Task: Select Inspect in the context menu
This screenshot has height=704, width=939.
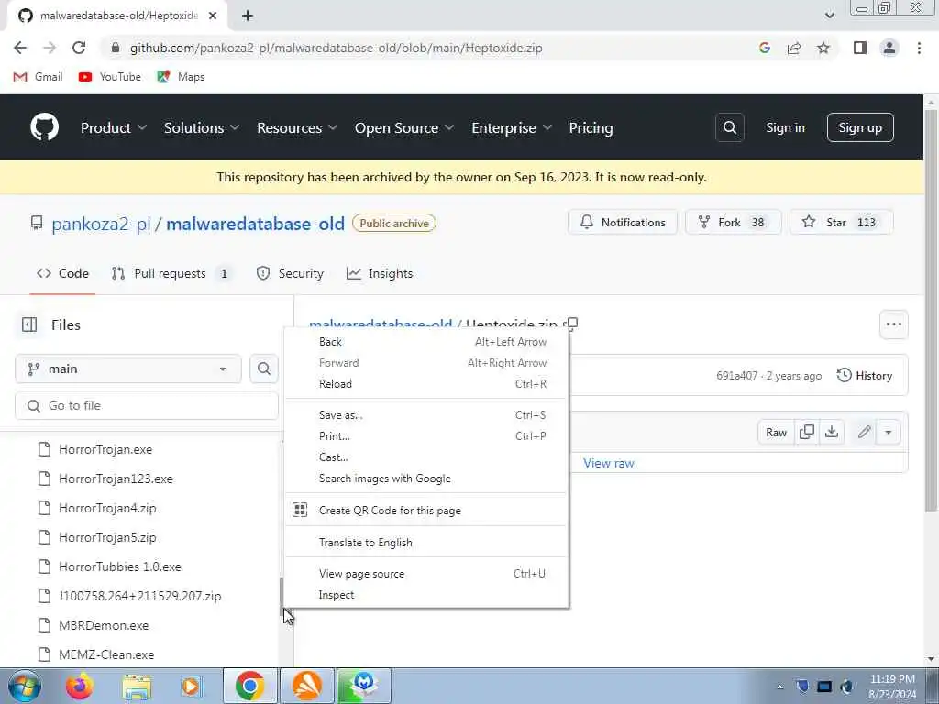Action: pos(425,595)
